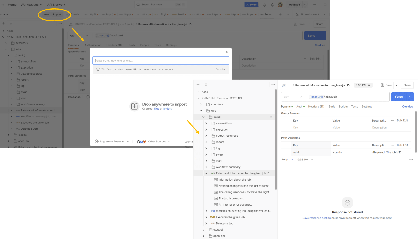418x239 pixels.
Task: Click the Cookies link in right panel
Action: (x=407, y=107)
